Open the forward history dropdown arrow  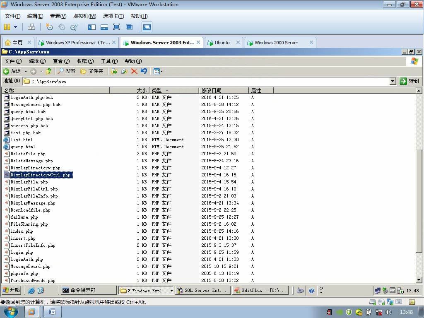click(41, 71)
